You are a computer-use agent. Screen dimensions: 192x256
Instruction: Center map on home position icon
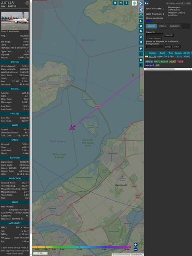[x=141, y=16]
